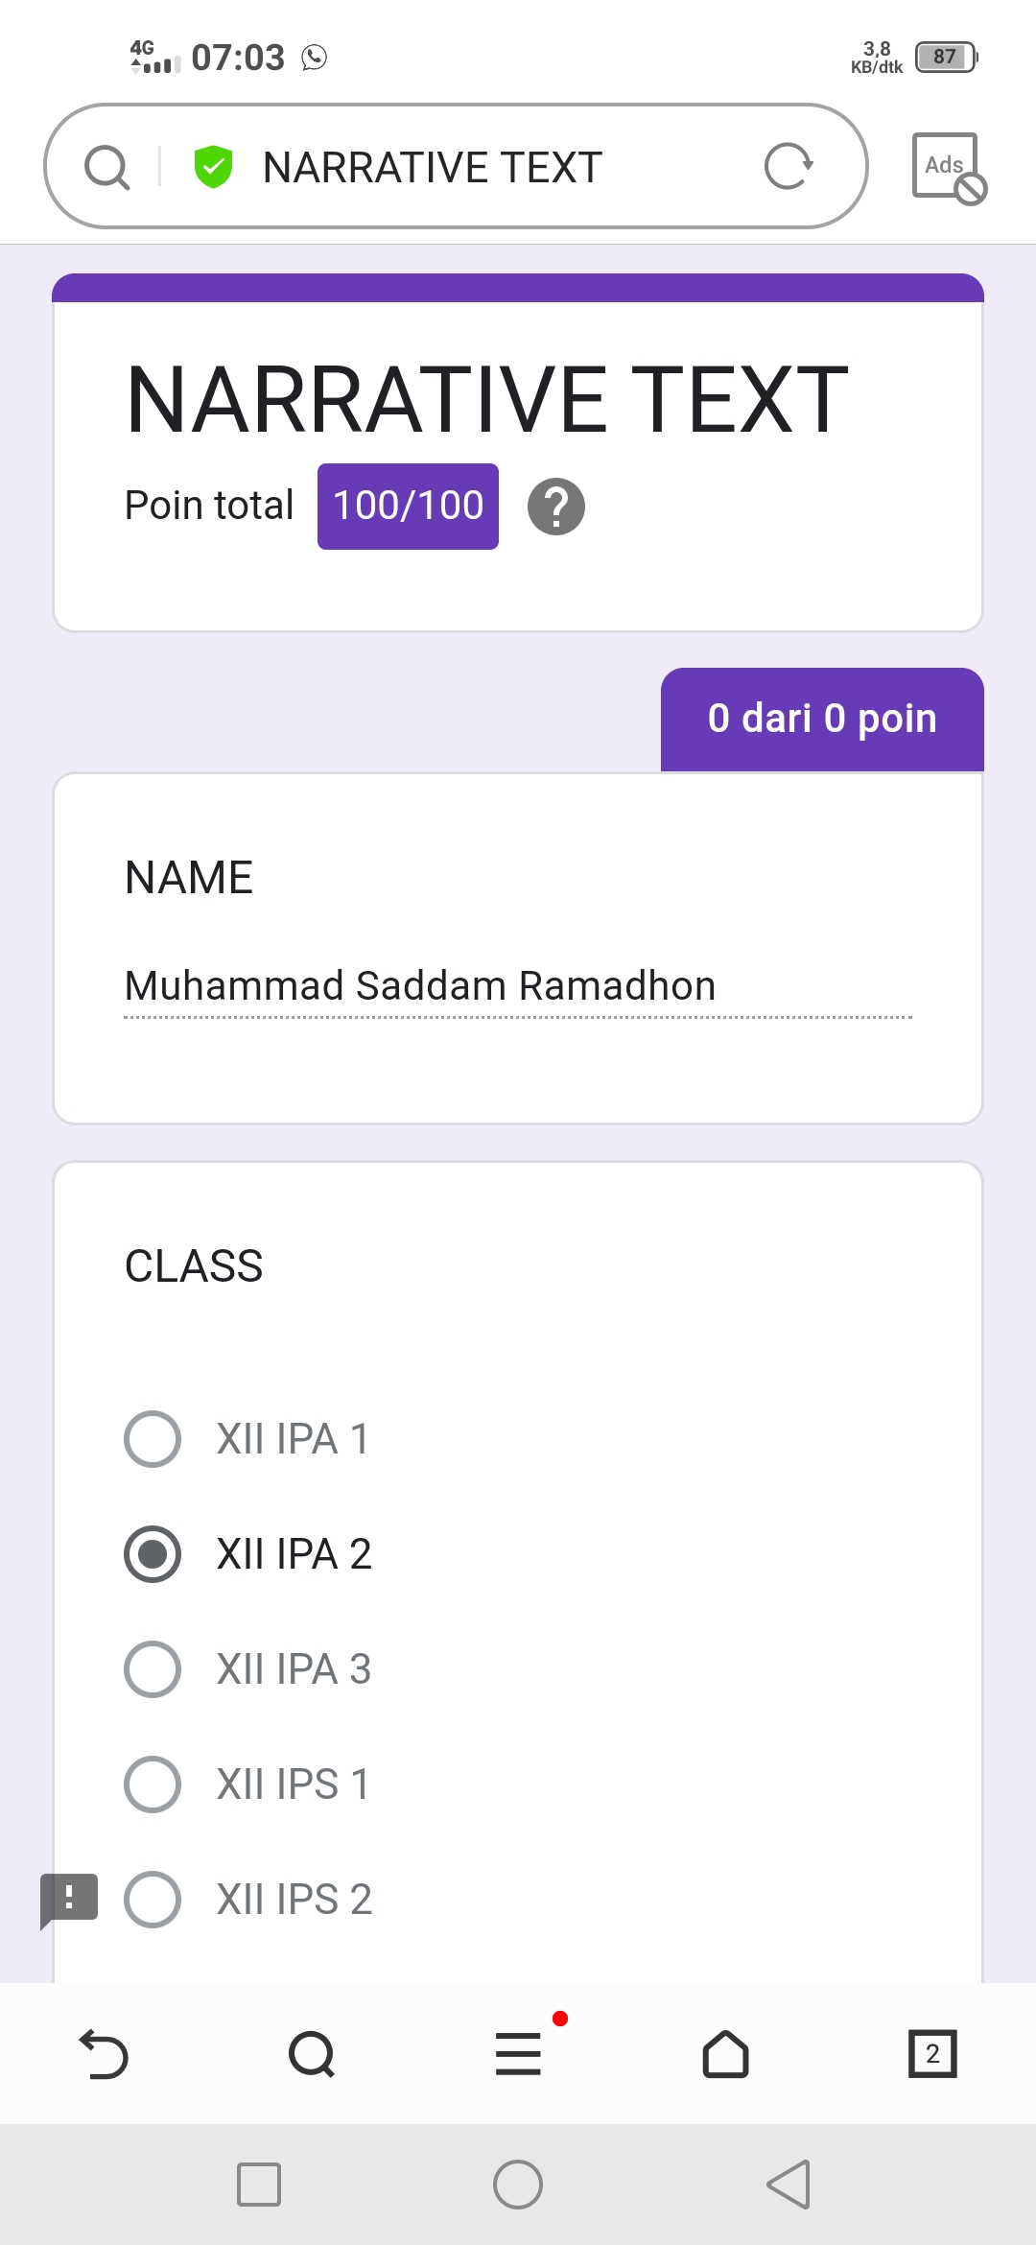Select the XII IPA 1 option
The width and height of the screenshot is (1036, 2245).
coord(153,1439)
